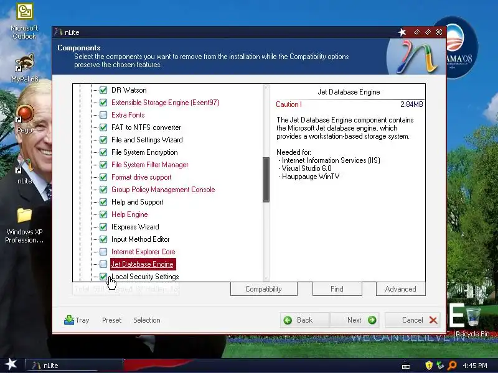Image resolution: width=498 pixels, height=373 pixels.
Task: Select the Extra Fonts item
Action: click(128, 115)
